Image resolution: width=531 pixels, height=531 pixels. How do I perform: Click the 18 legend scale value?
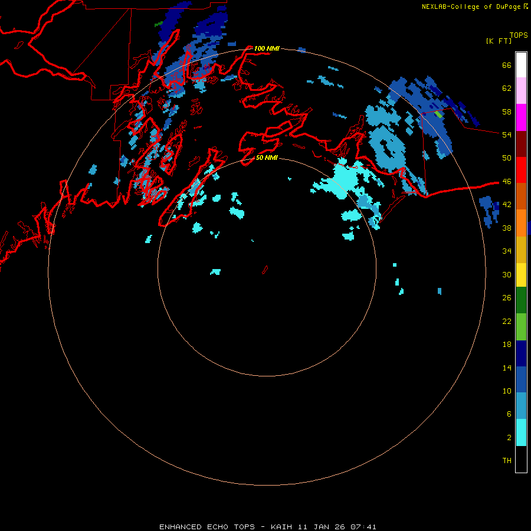pyautogui.click(x=507, y=344)
